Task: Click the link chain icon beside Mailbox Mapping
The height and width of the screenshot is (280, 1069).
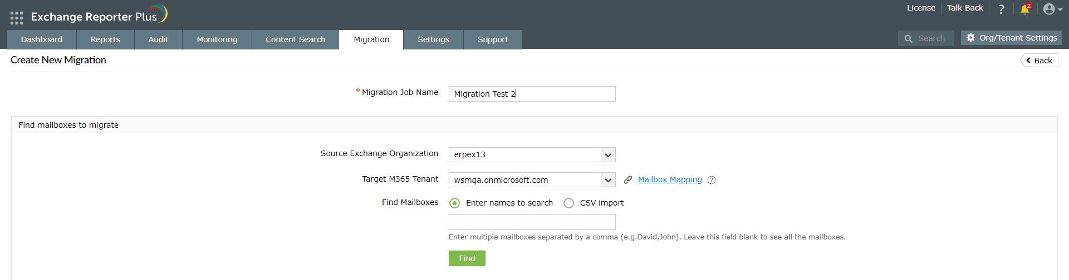Action: (x=628, y=180)
